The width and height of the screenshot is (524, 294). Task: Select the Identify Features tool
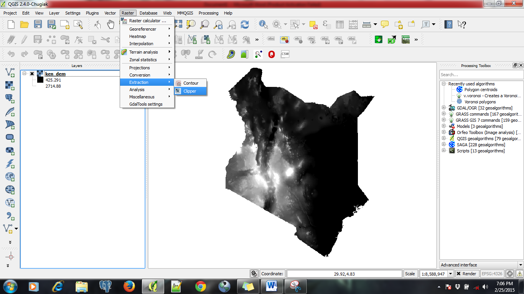pos(264,24)
